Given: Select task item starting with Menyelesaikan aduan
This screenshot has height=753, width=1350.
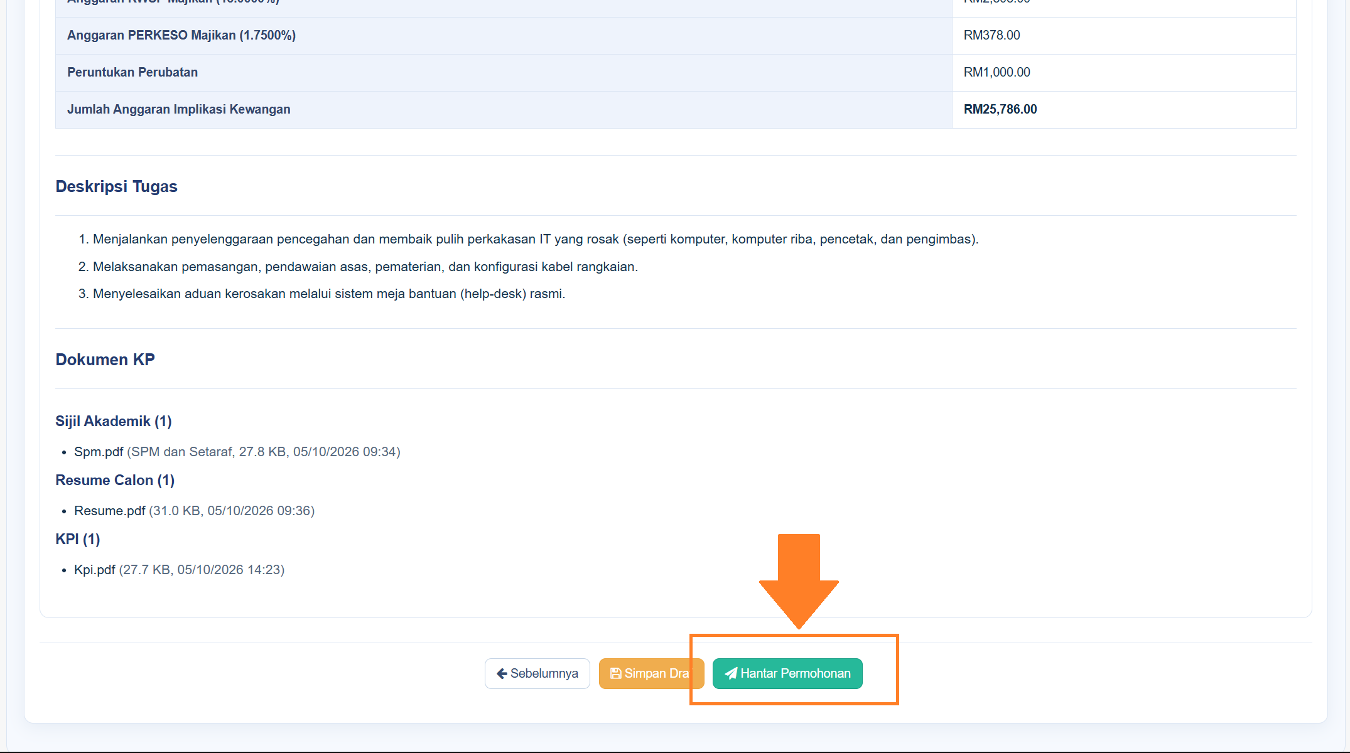Looking at the screenshot, I should [x=329, y=294].
